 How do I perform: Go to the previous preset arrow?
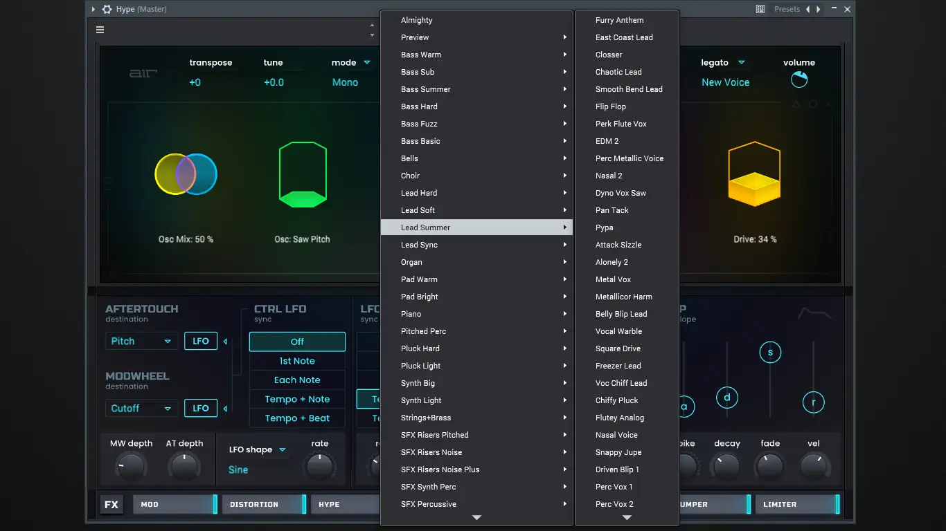[808, 9]
